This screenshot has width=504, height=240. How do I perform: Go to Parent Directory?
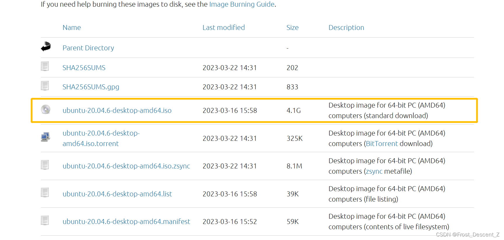[88, 48]
